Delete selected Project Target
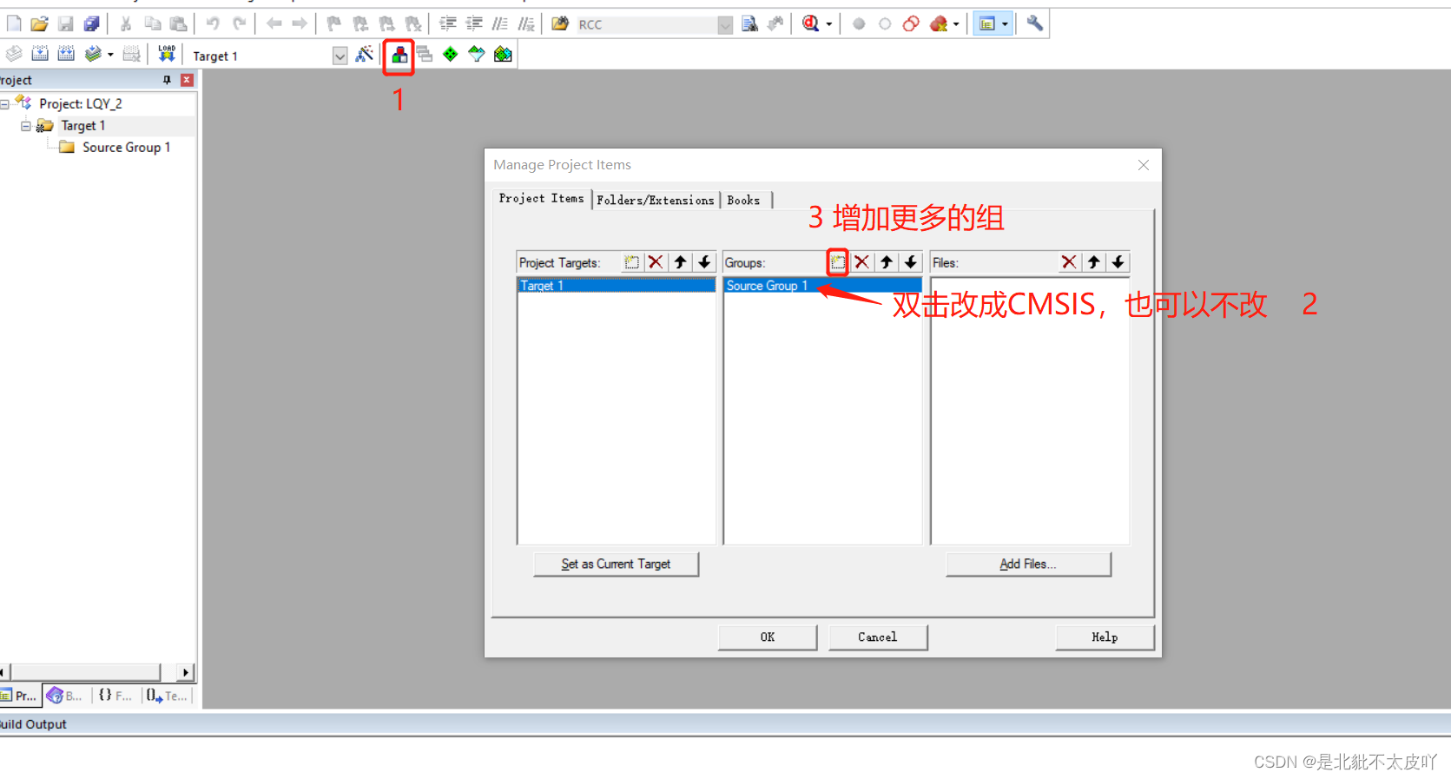 tap(656, 262)
